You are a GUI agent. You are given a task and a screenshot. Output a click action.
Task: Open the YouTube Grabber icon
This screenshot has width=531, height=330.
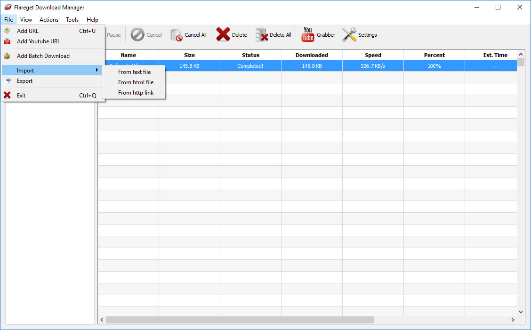click(307, 34)
